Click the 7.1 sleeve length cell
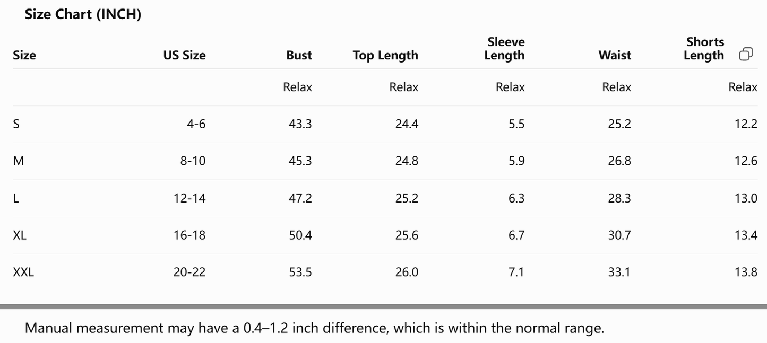Viewport: 767px width, 343px height. coord(516,272)
